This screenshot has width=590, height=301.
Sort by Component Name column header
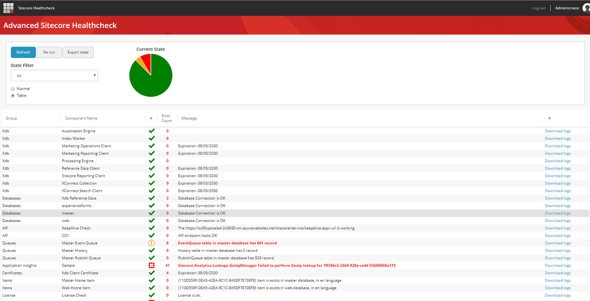point(82,118)
